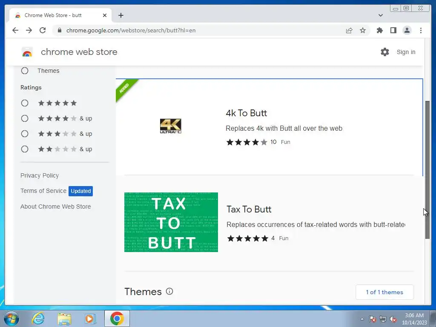This screenshot has height=327, width=436.
Task: Click the address bar URL
Action: coord(131,30)
